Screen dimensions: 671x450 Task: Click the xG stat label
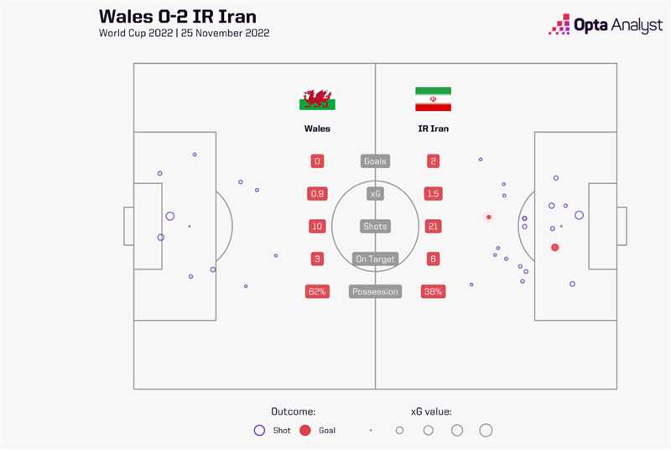[375, 194]
